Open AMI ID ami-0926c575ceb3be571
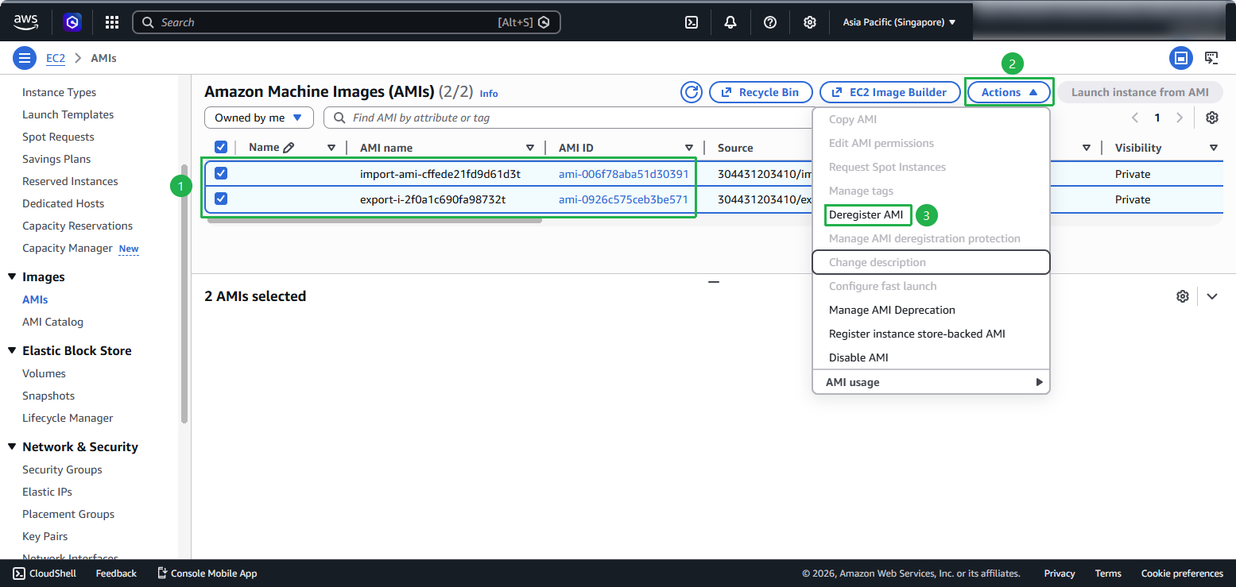 tap(624, 199)
